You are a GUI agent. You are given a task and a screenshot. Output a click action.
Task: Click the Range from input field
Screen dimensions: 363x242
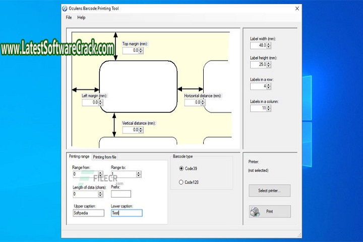point(85,174)
